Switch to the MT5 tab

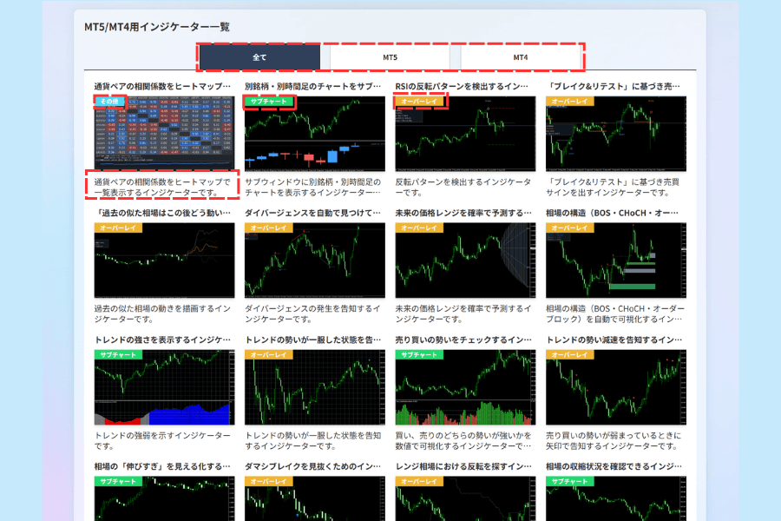click(x=390, y=57)
